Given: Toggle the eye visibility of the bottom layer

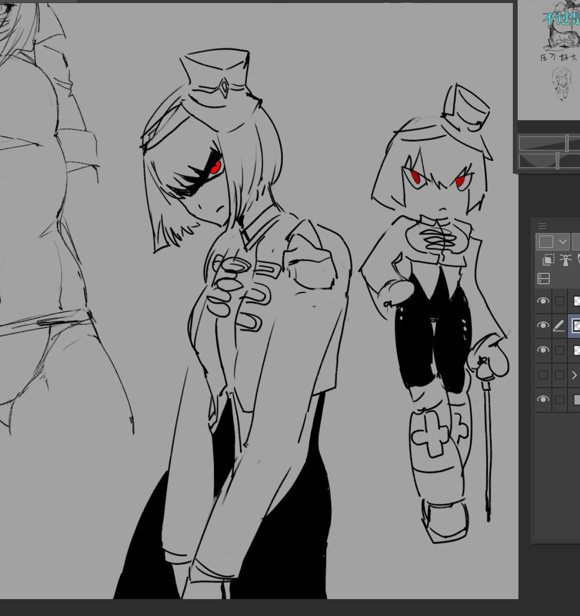Looking at the screenshot, I should (543, 398).
